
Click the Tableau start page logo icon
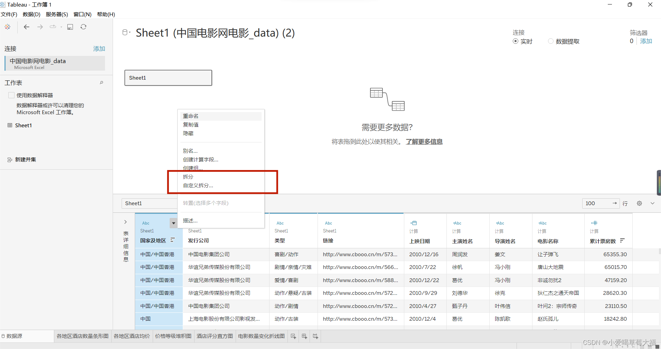tap(7, 27)
